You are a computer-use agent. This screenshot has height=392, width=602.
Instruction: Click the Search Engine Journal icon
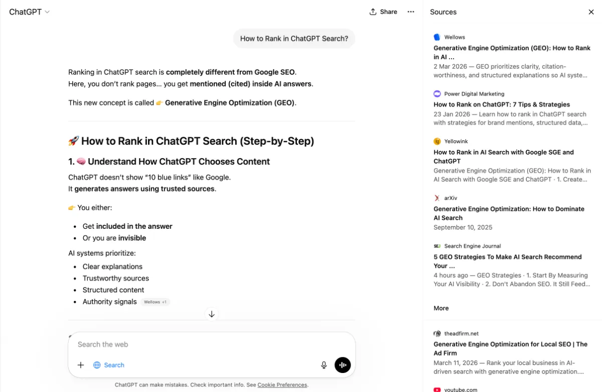pos(436,246)
